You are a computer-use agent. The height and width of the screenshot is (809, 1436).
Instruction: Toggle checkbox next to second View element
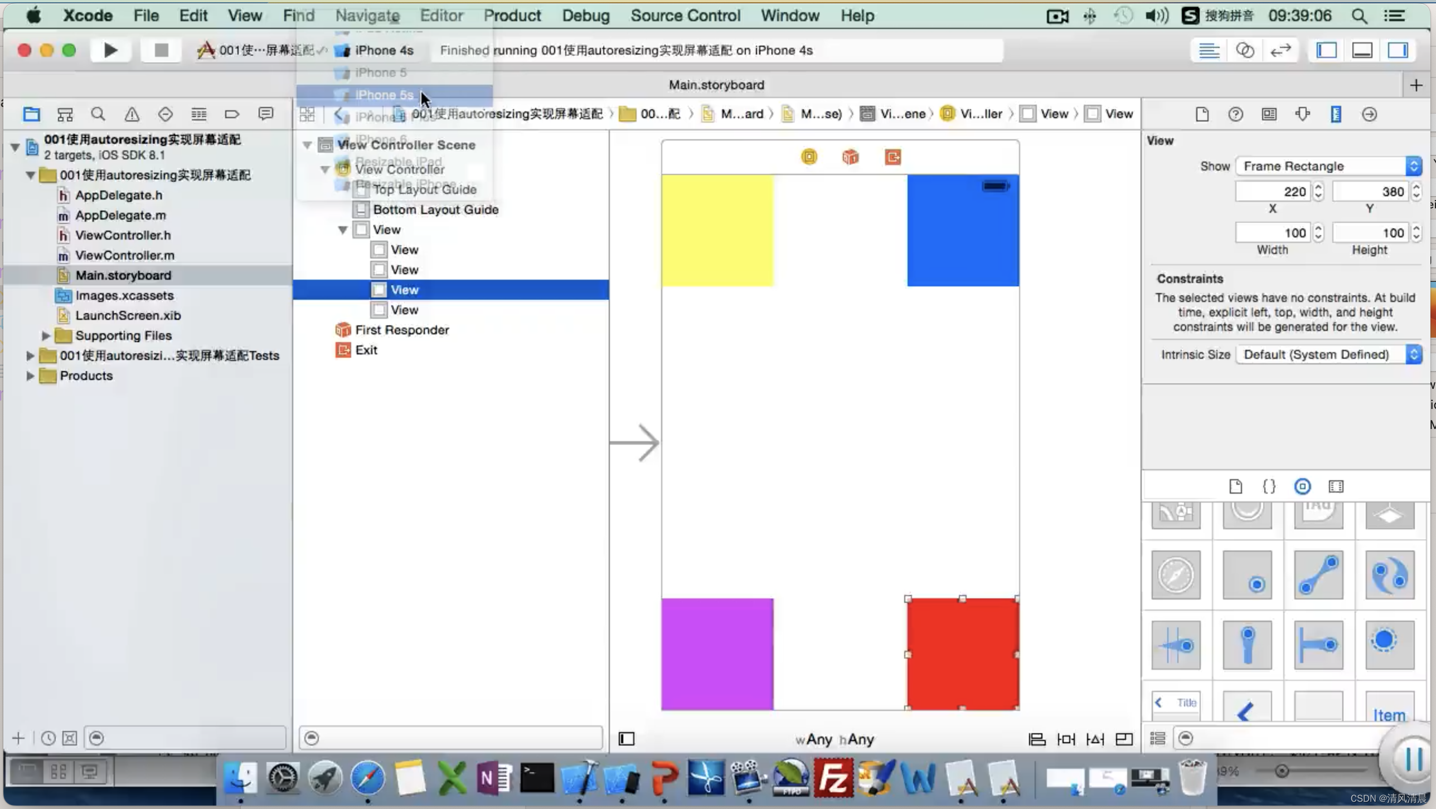click(x=379, y=269)
